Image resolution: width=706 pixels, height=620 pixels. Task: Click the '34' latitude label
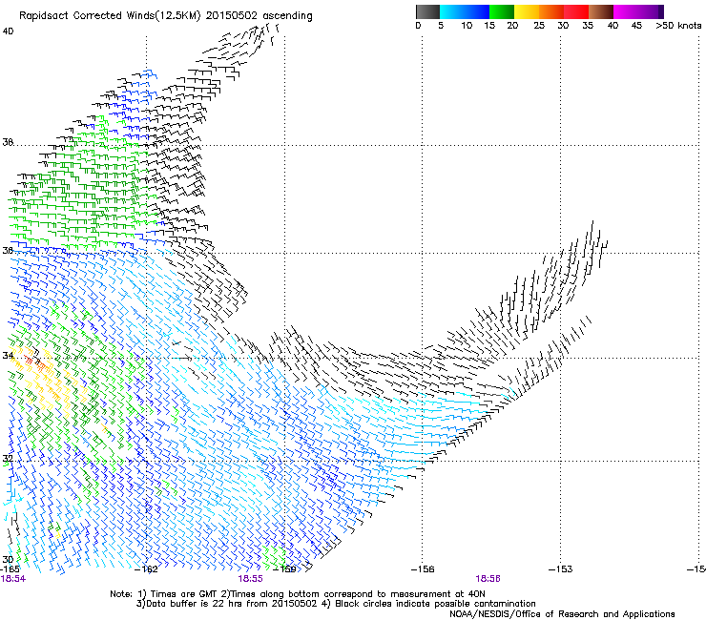coord(8,356)
